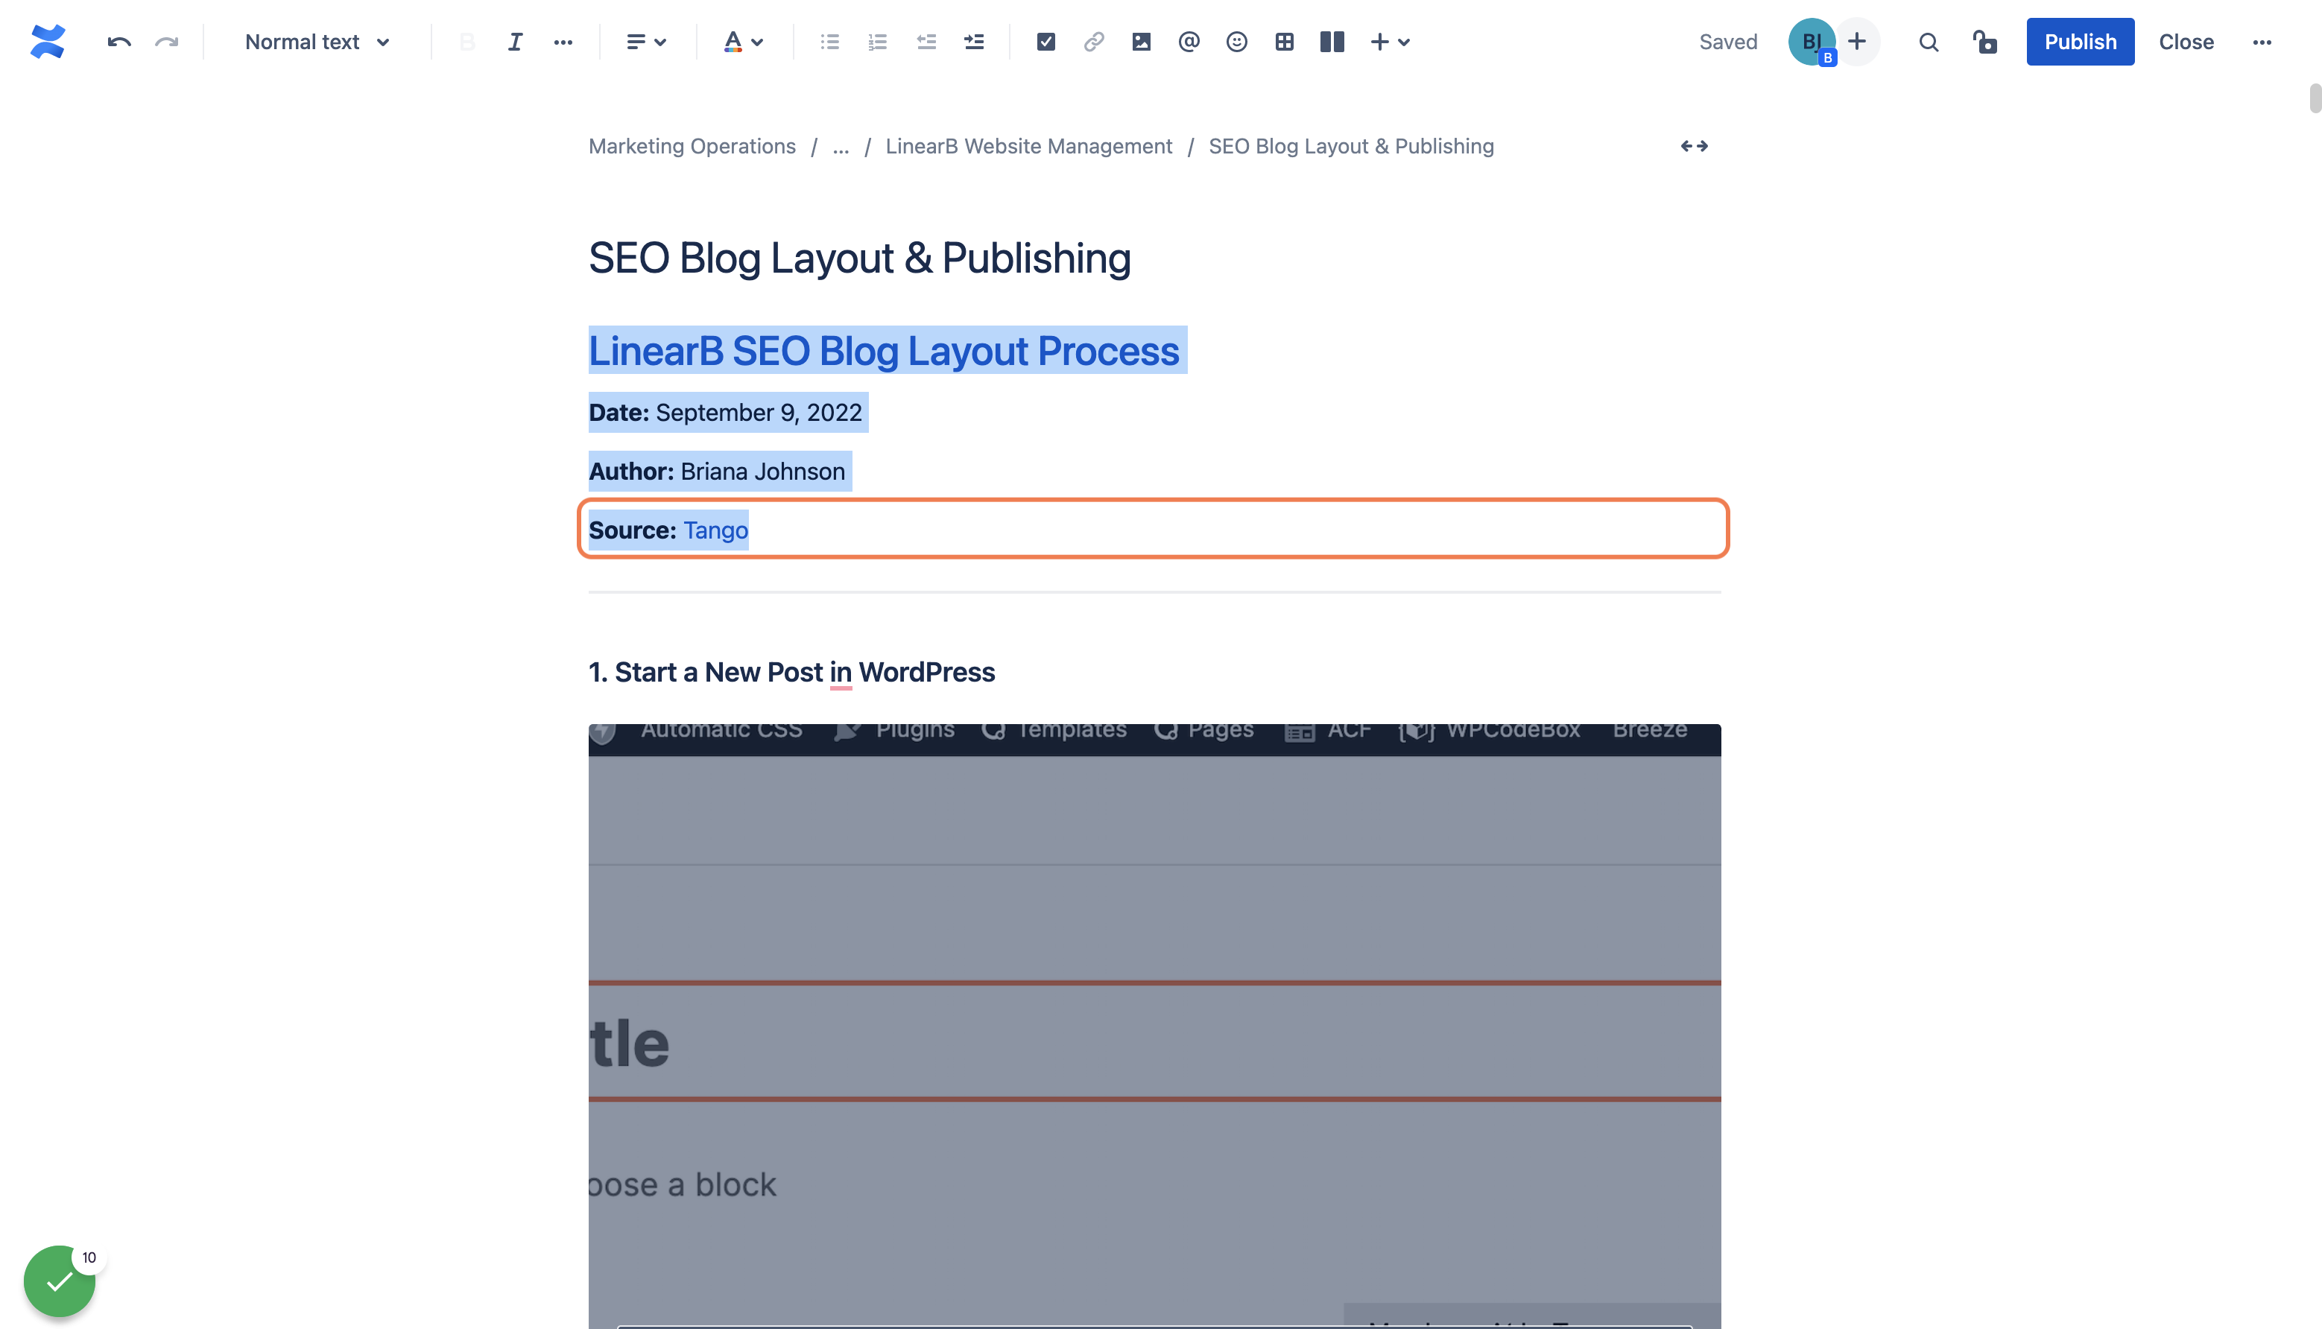Click the 'Saved' status text

pos(1727,42)
